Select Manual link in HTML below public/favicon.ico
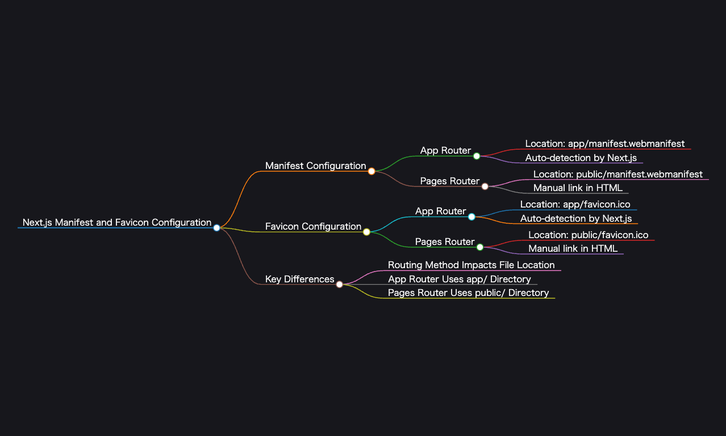The height and width of the screenshot is (436, 726). [x=573, y=248]
